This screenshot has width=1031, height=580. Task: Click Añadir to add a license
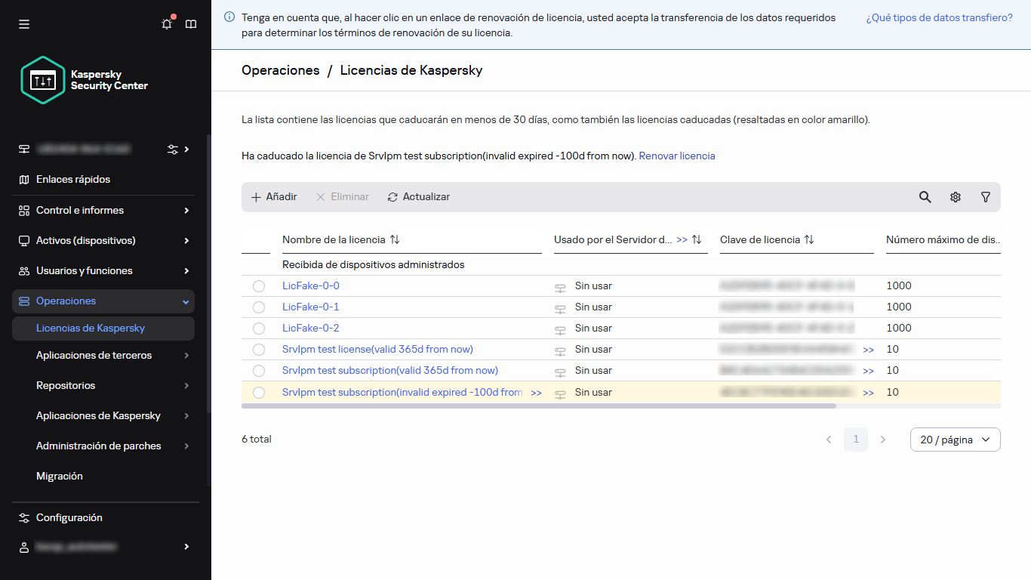273,196
